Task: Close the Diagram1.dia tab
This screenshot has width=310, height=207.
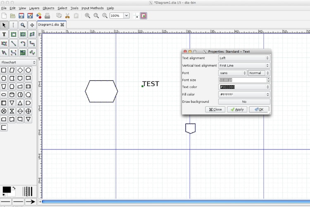Action: (x=62, y=24)
